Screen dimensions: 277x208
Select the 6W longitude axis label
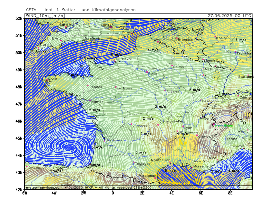[x=25, y=193]
